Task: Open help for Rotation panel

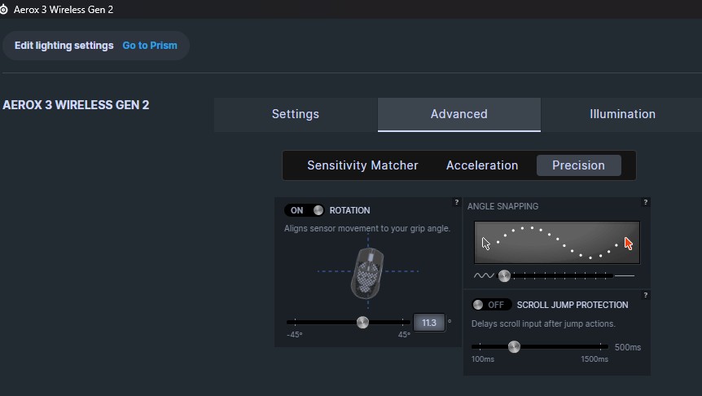Action: click(x=456, y=202)
